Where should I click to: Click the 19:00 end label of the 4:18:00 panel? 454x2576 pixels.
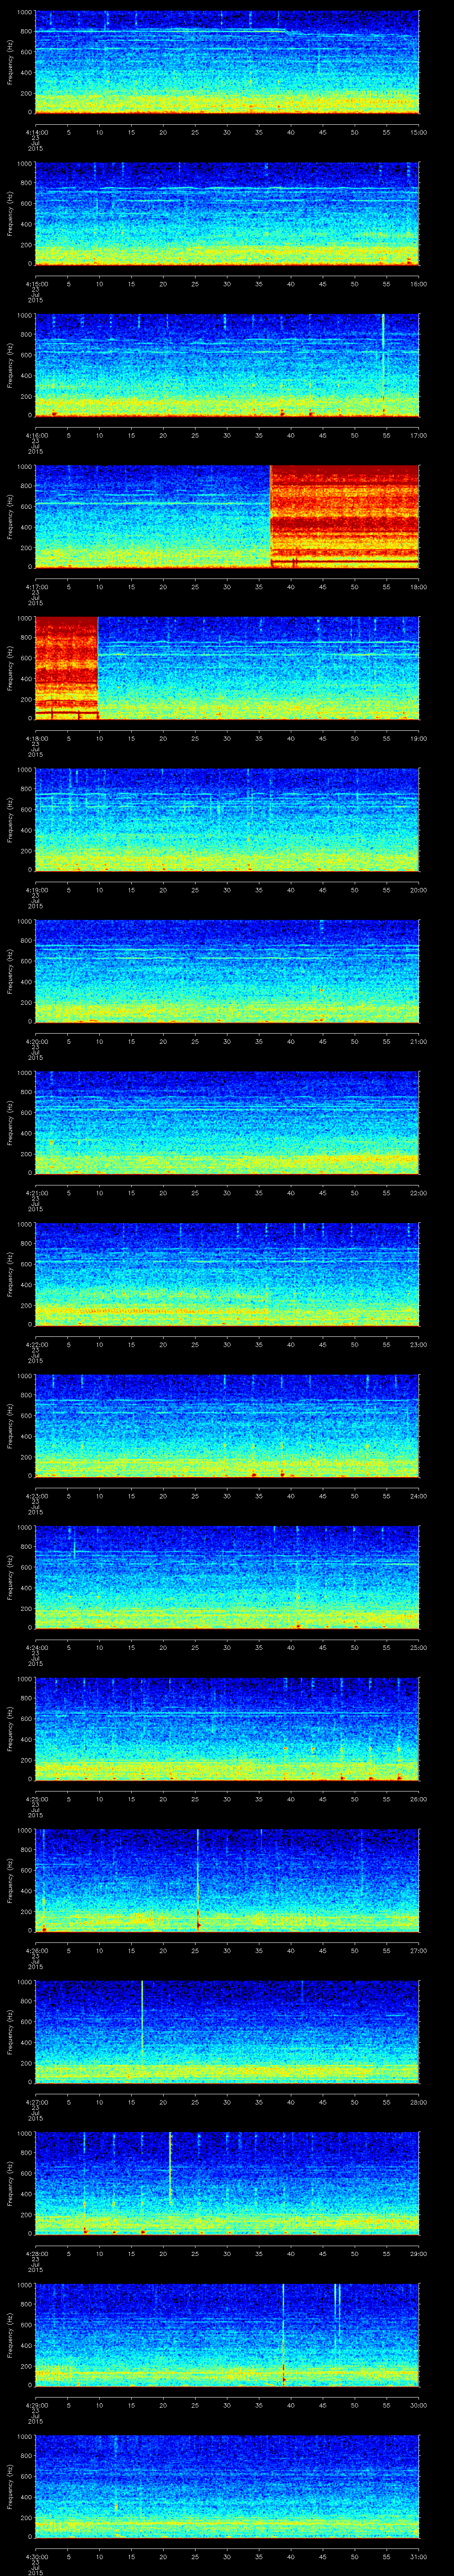418,738
